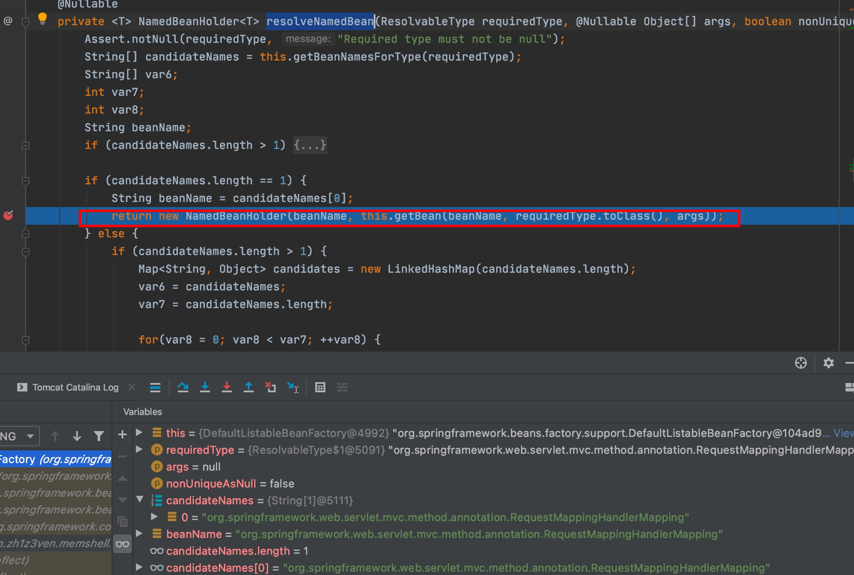Click the Step Out debugger icon

click(x=248, y=387)
